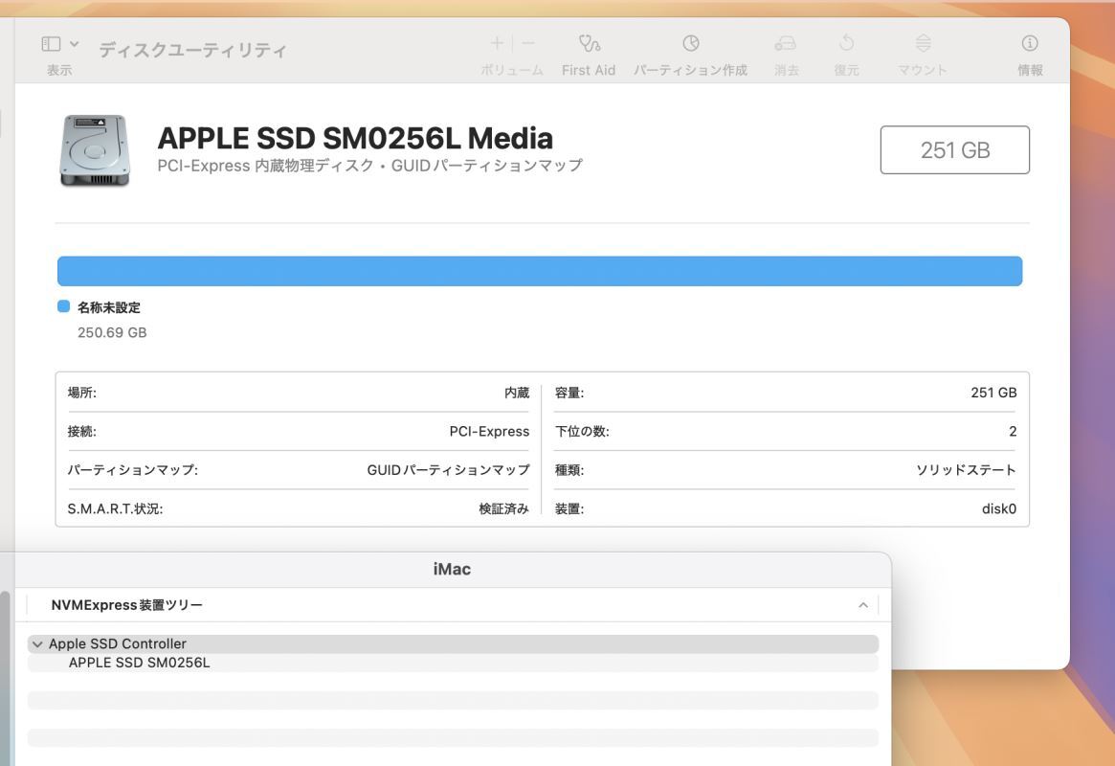Screen dimensions: 1115x766
Task: Click the APPLE SSD hard drive image
Action: 95,150
